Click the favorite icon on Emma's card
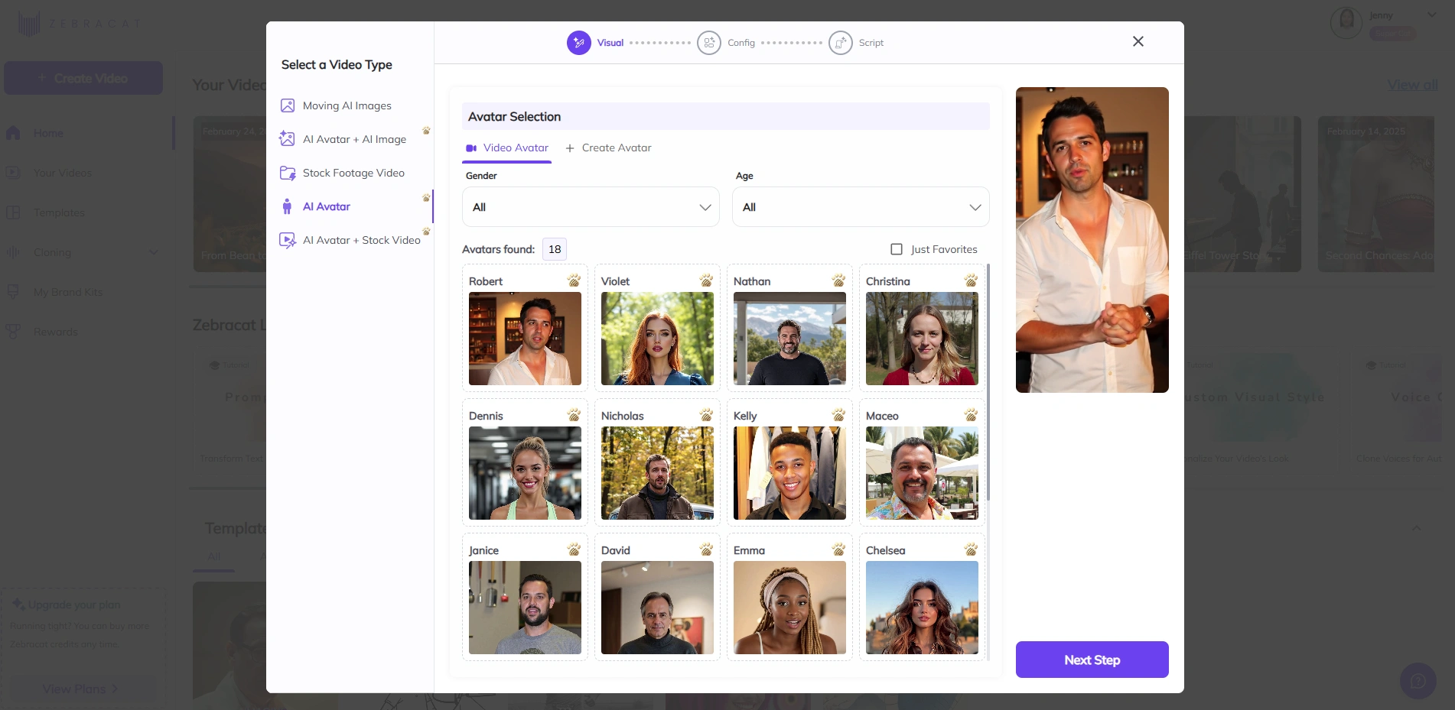 pos(838,550)
